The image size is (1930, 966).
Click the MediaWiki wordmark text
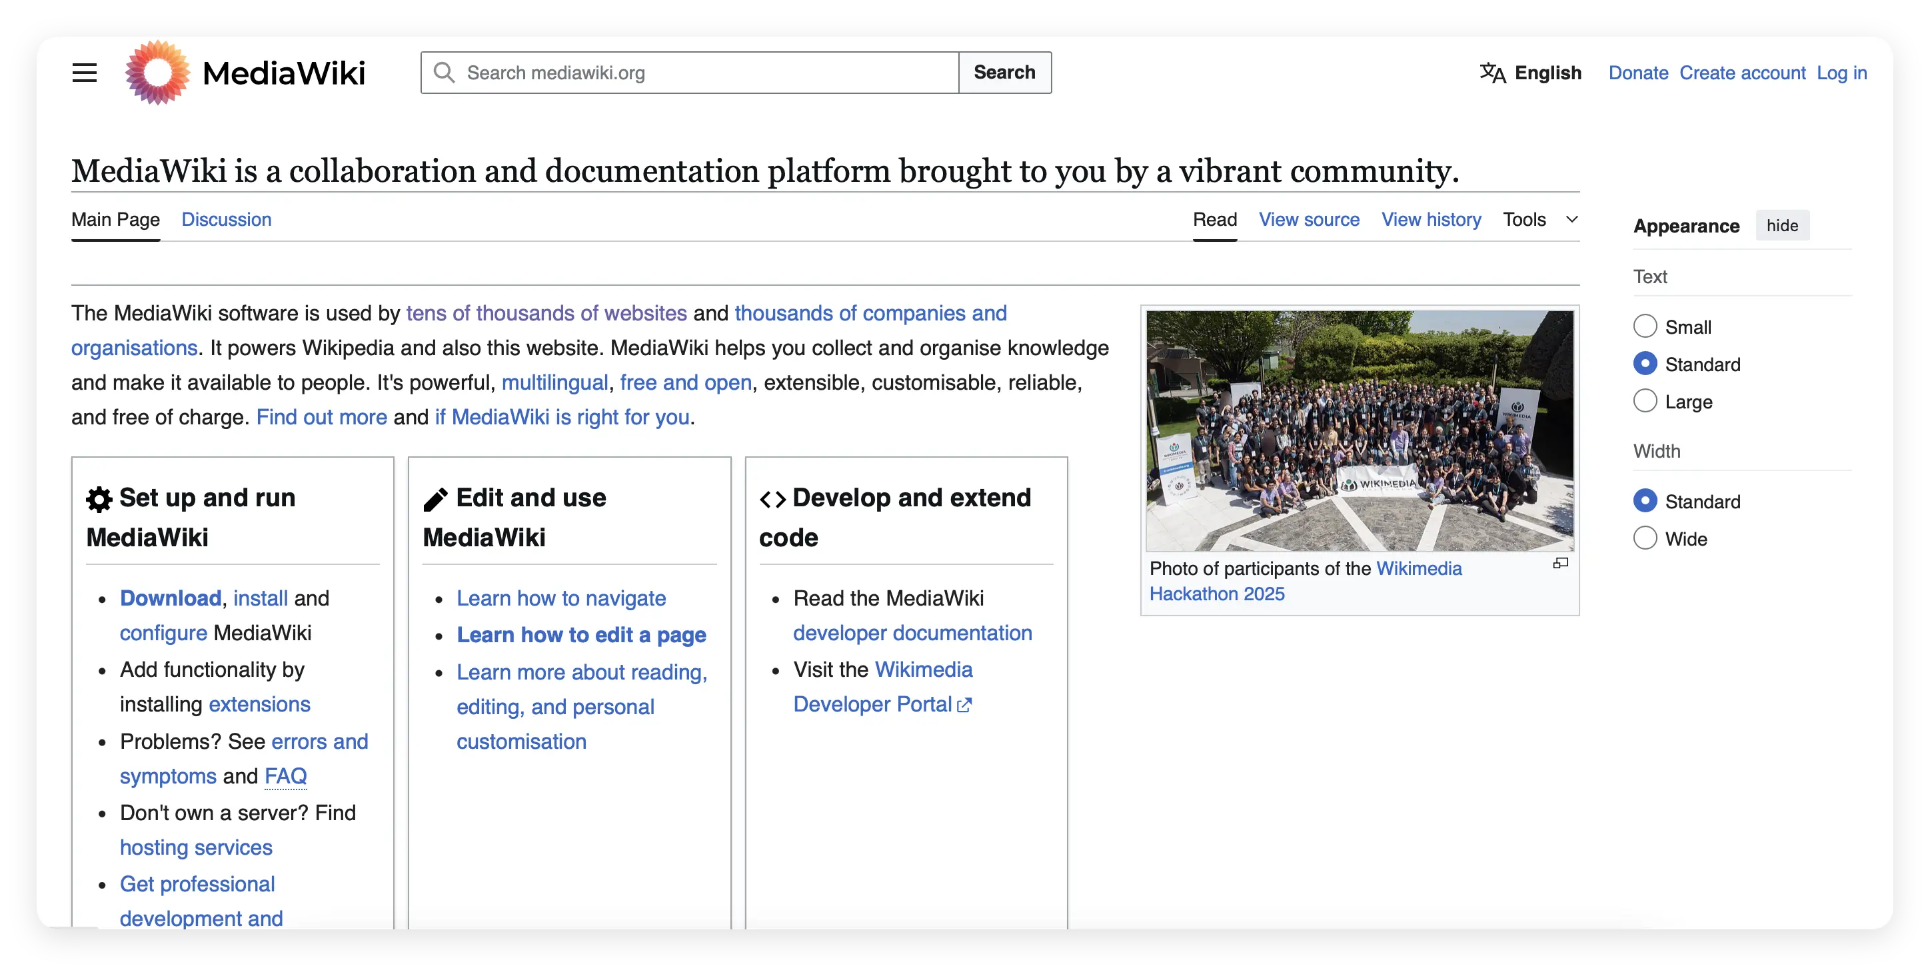[283, 73]
